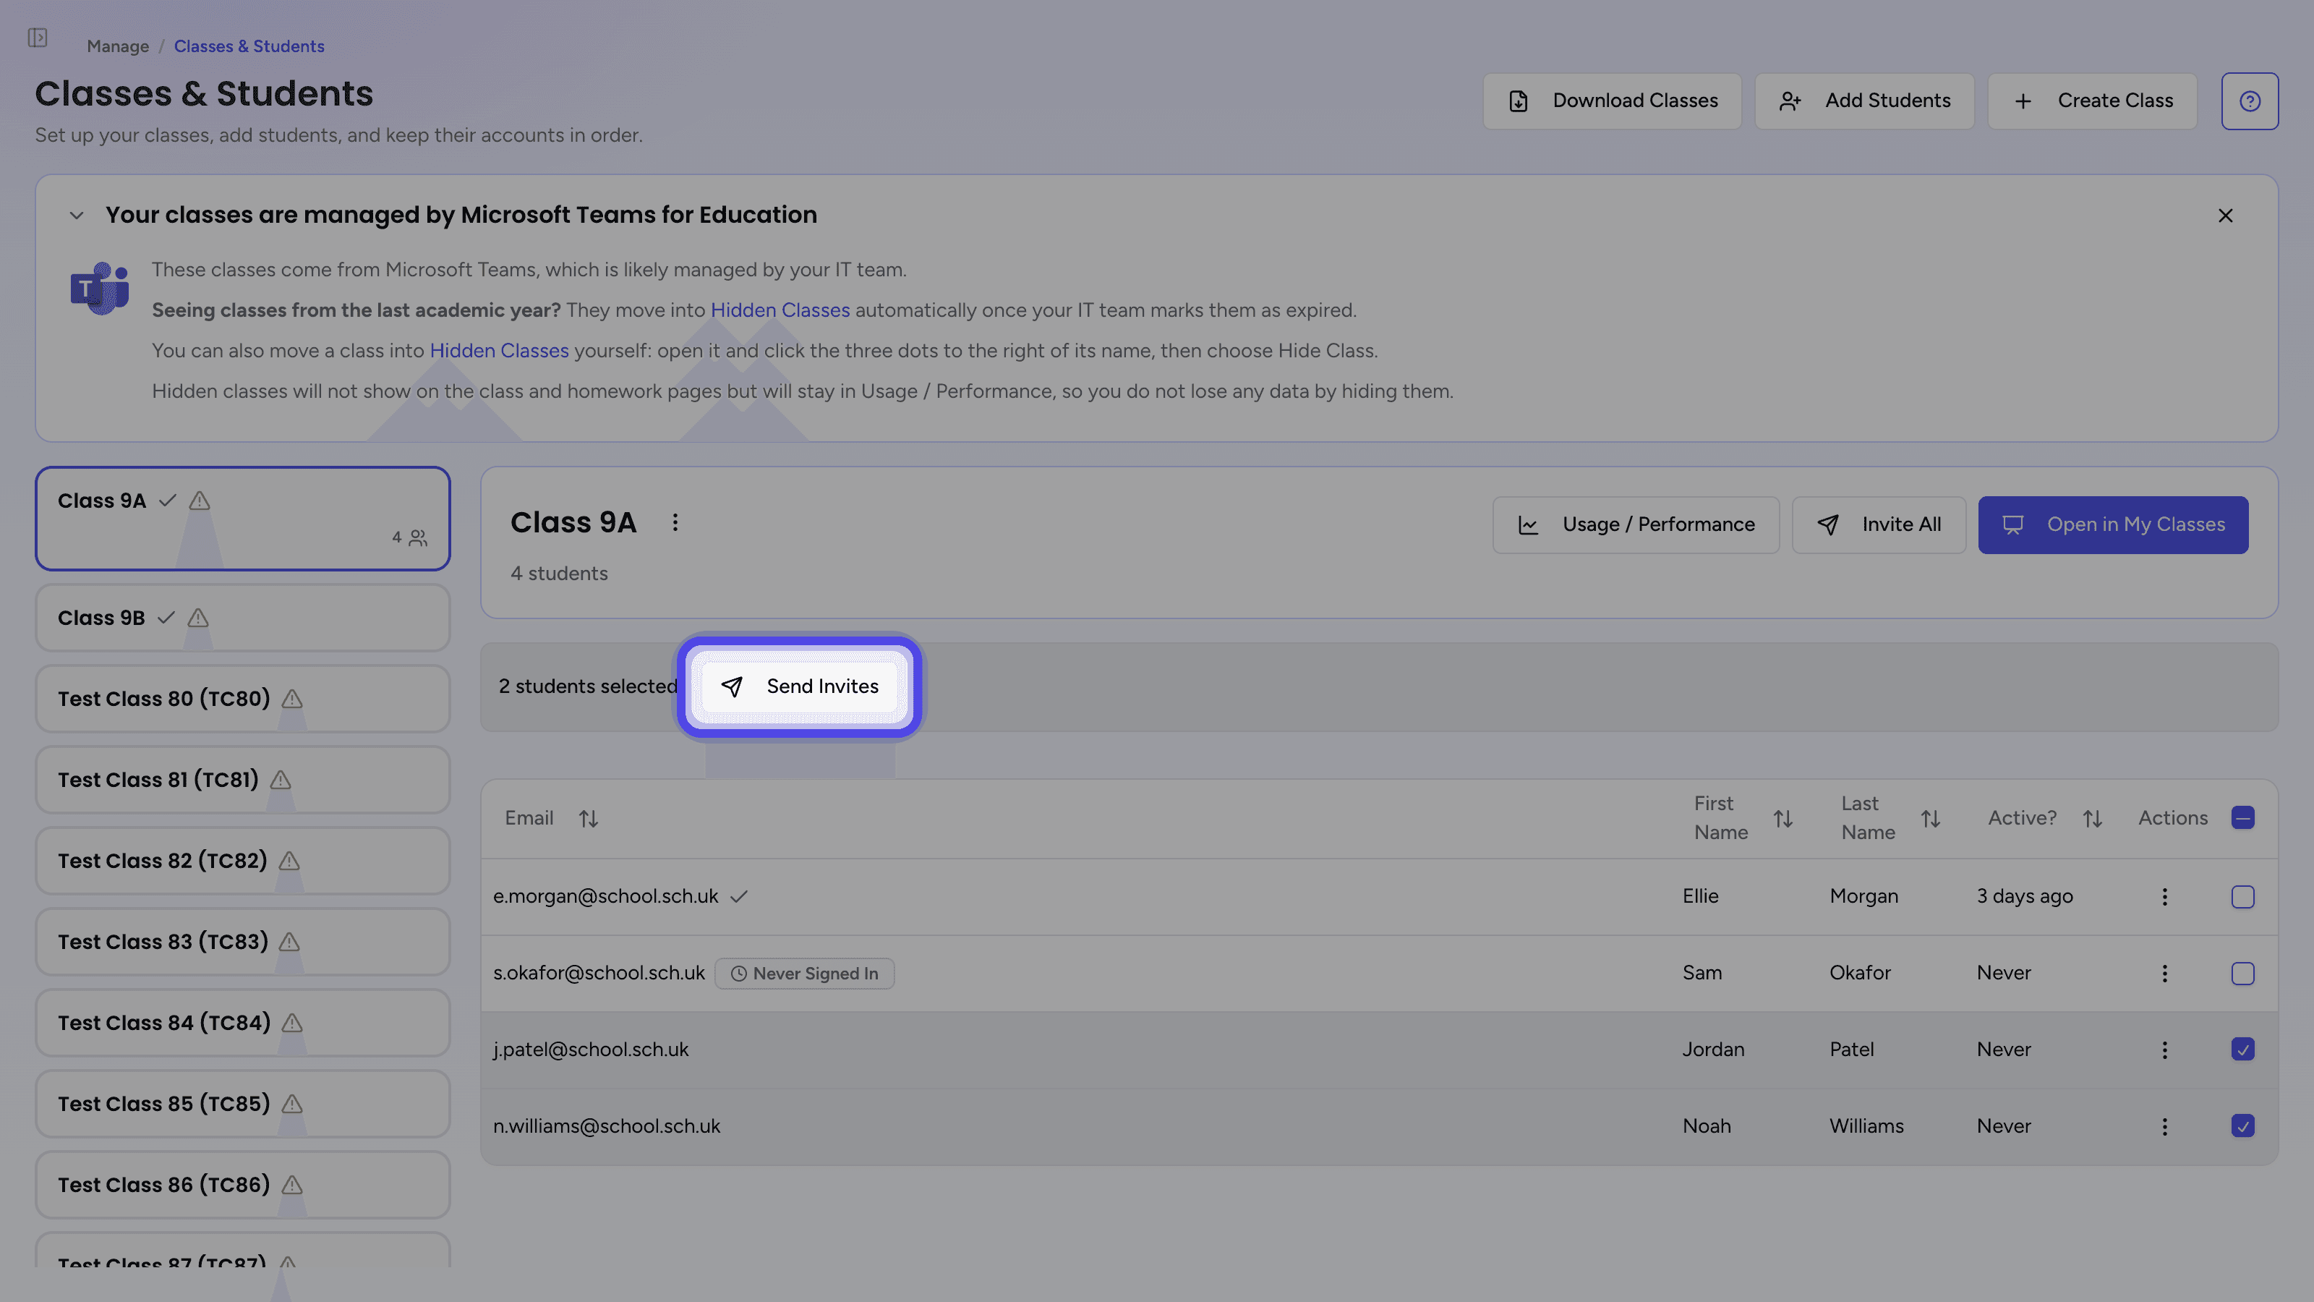
Task: Open Class 9A three-dots options menu
Action: tap(675, 522)
